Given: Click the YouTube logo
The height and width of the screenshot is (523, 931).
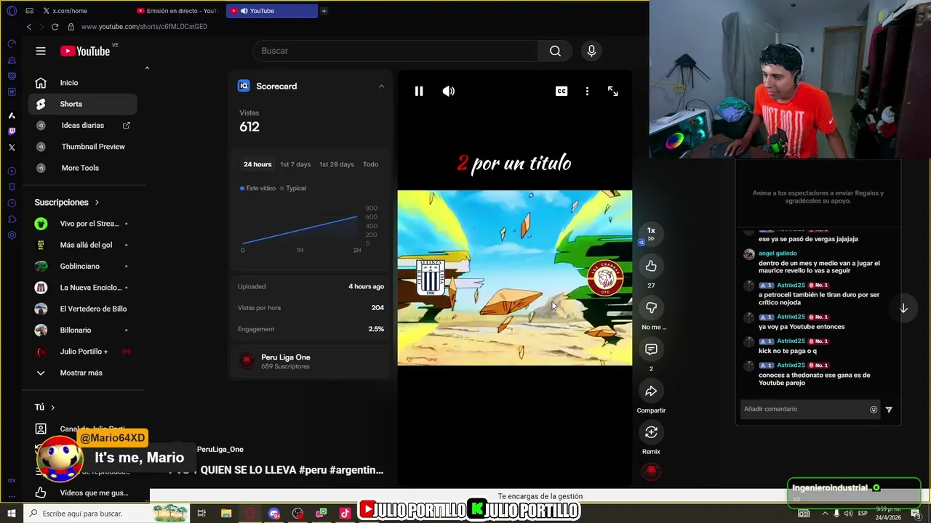Looking at the screenshot, I should pyautogui.click(x=85, y=51).
